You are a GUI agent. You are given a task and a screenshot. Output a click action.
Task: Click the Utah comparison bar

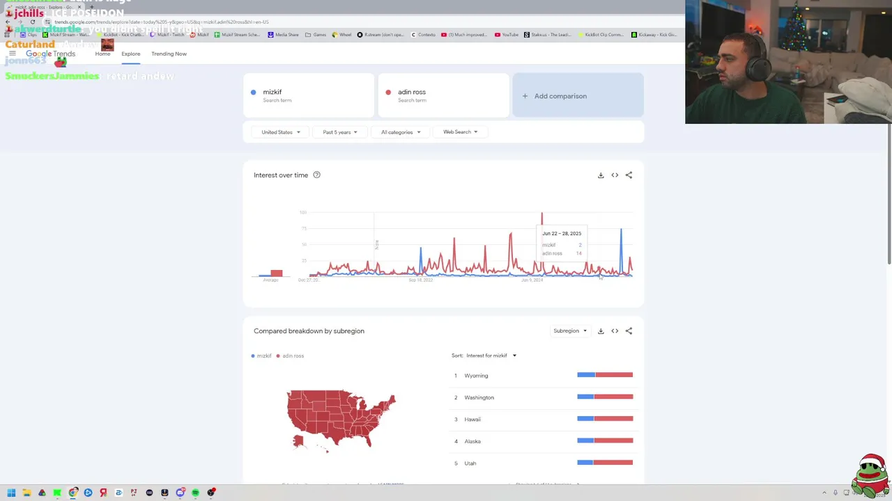(x=605, y=463)
